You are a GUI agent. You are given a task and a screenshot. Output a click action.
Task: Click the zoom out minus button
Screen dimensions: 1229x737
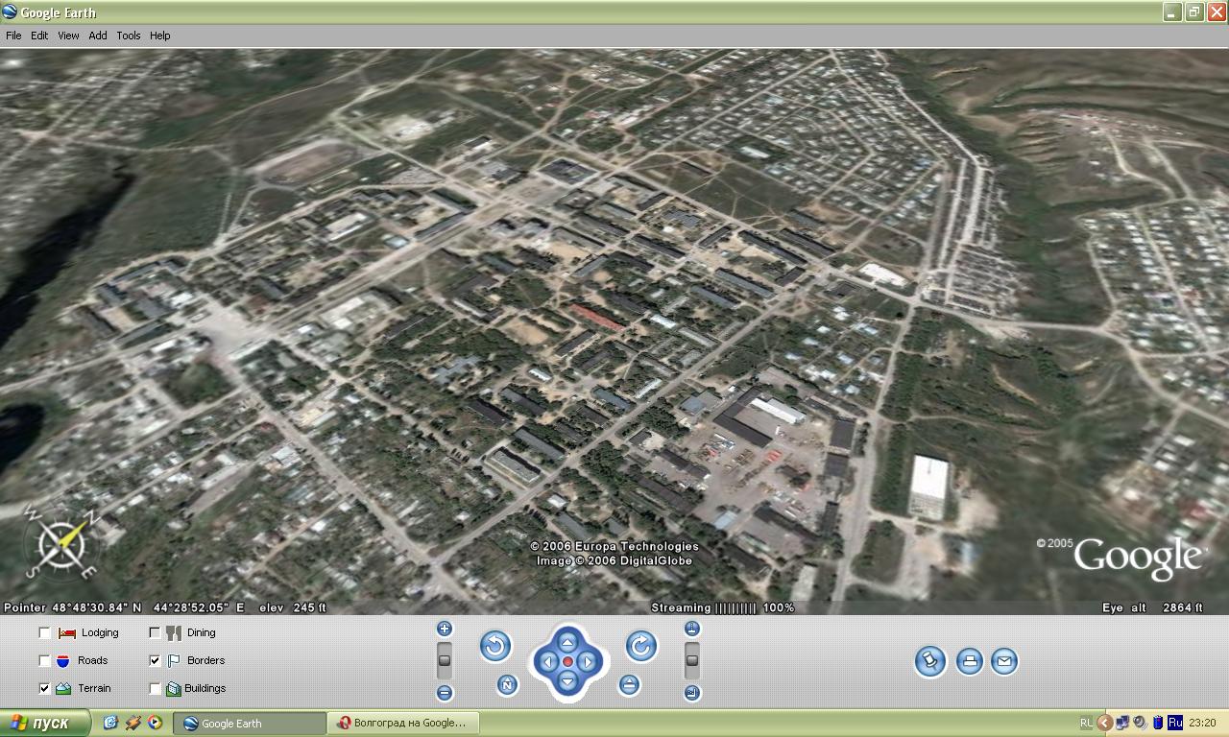[445, 693]
